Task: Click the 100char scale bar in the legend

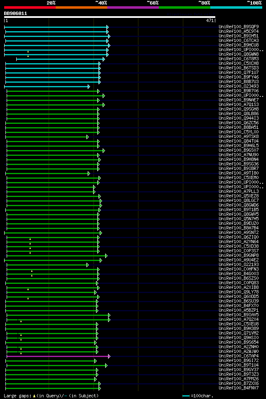Action: pyautogui.click(x=186, y=396)
